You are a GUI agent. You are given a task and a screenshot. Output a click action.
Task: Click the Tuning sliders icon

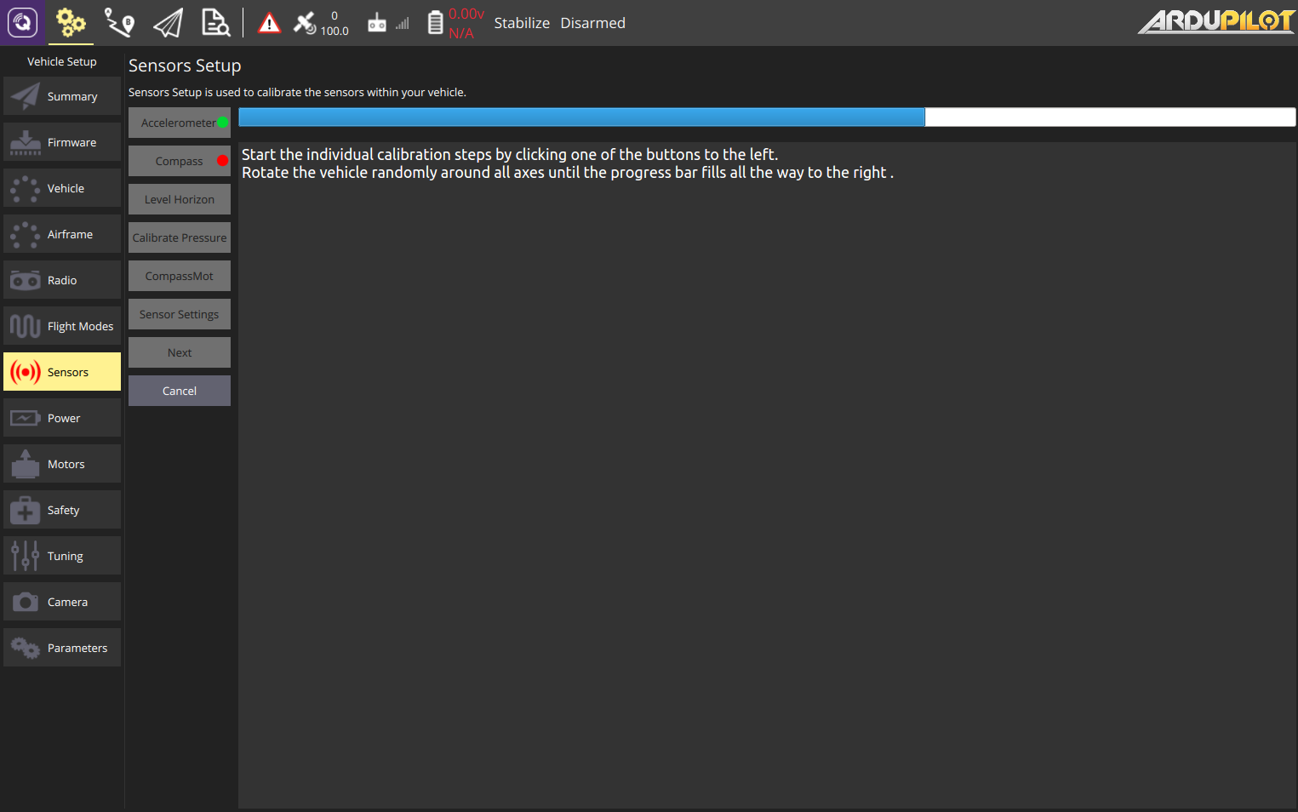pos(26,556)
